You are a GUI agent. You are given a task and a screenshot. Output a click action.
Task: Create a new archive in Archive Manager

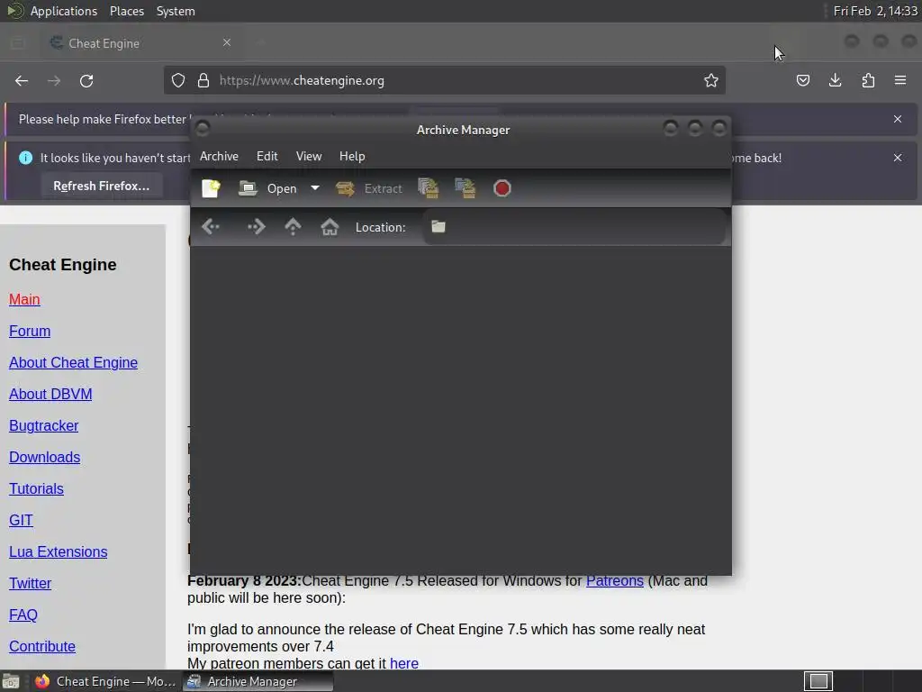211,188
